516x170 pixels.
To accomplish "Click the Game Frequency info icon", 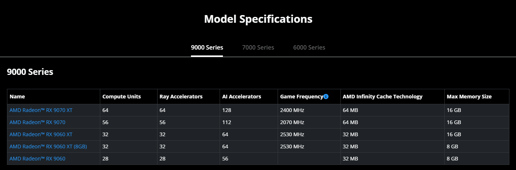I will click(326, 97).
